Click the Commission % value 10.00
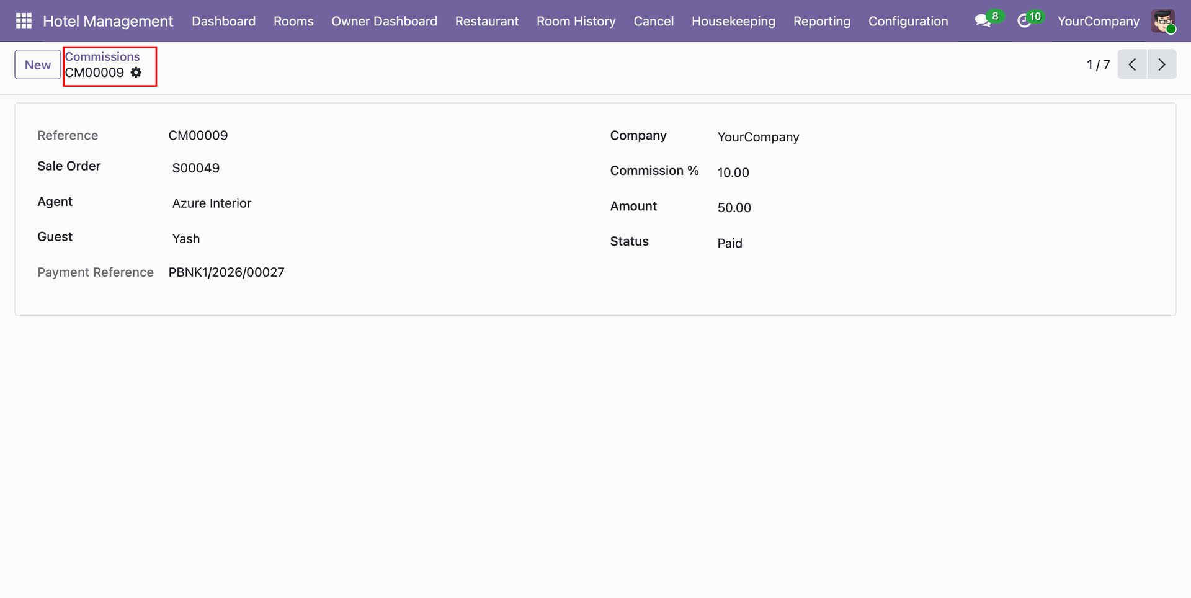 733,172
